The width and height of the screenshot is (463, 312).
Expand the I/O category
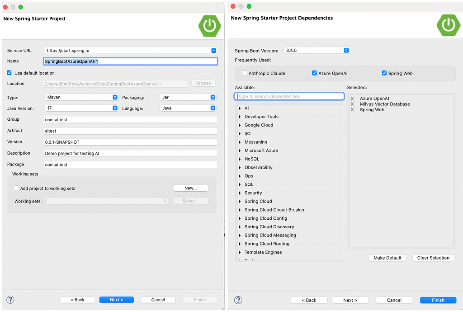[x=240, y=134]
